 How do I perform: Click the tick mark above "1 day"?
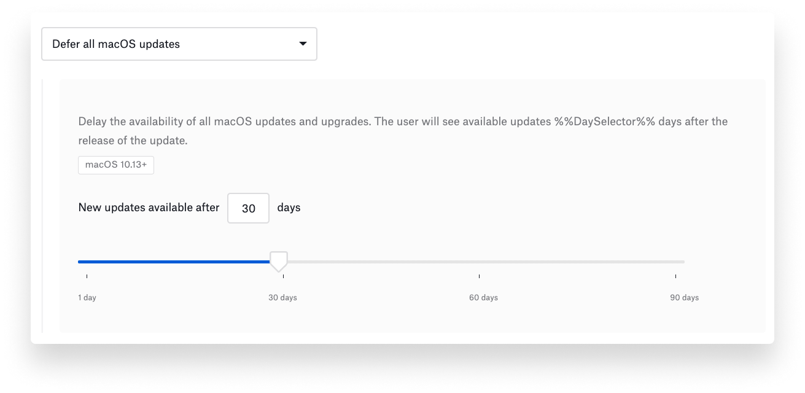point(87,277)
